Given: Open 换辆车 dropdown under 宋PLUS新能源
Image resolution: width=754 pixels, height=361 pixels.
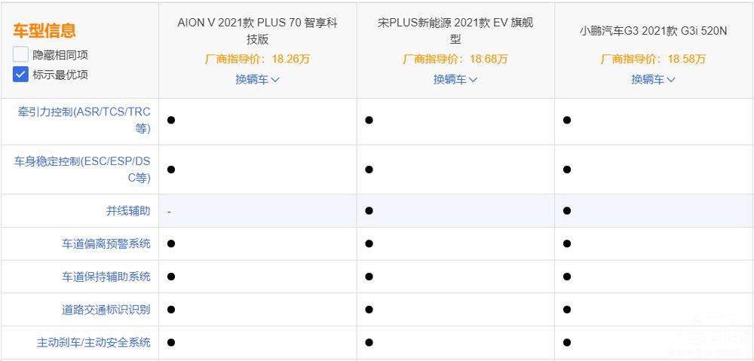Looking at the screenshot, I should tap(455, 79).
